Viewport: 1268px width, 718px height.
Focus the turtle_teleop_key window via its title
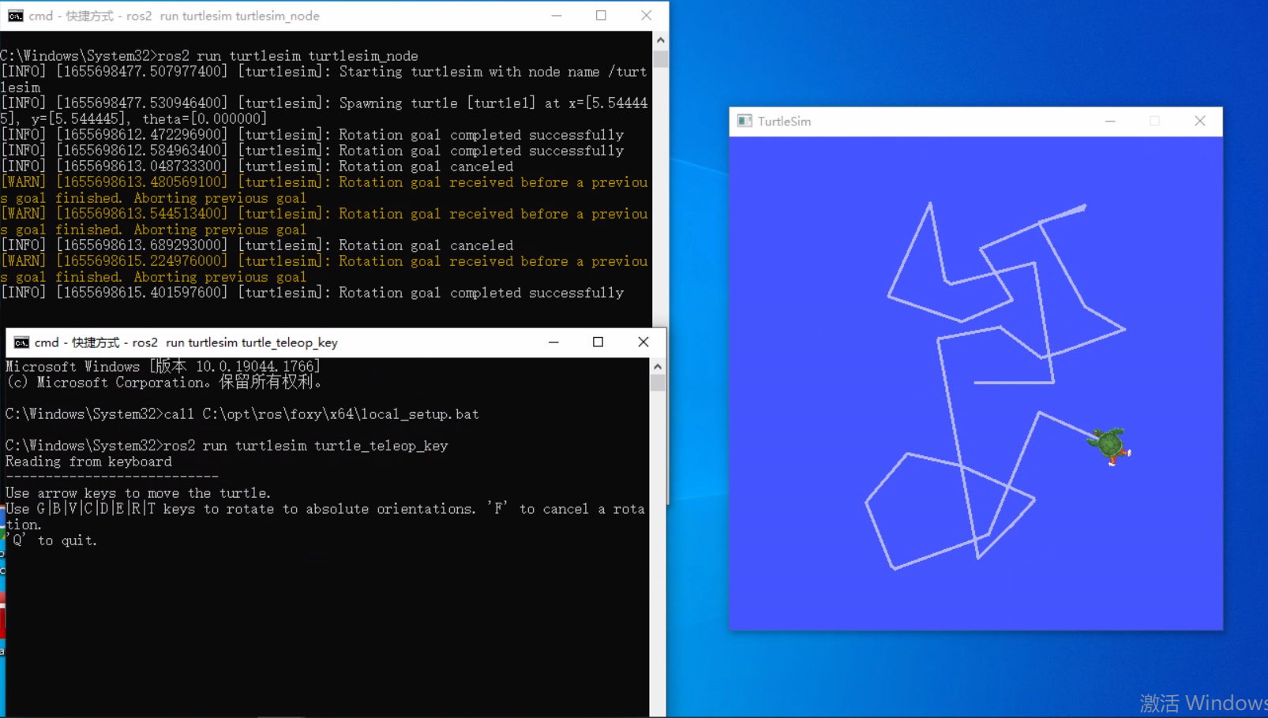(186, 342)
